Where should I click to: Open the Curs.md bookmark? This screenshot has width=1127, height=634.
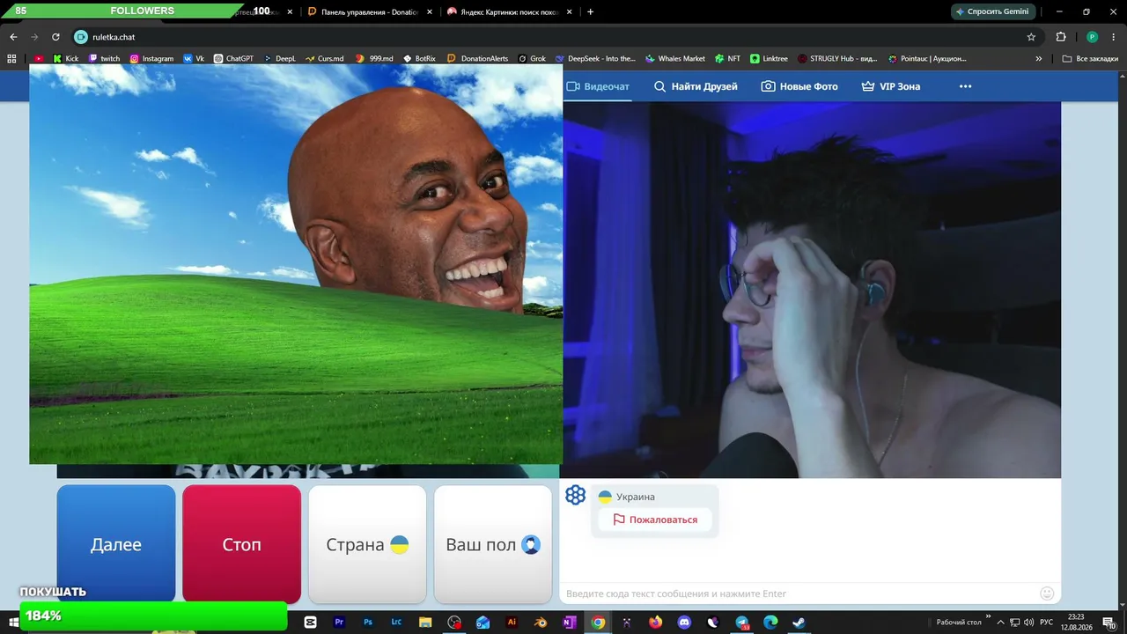pos(324,58)
